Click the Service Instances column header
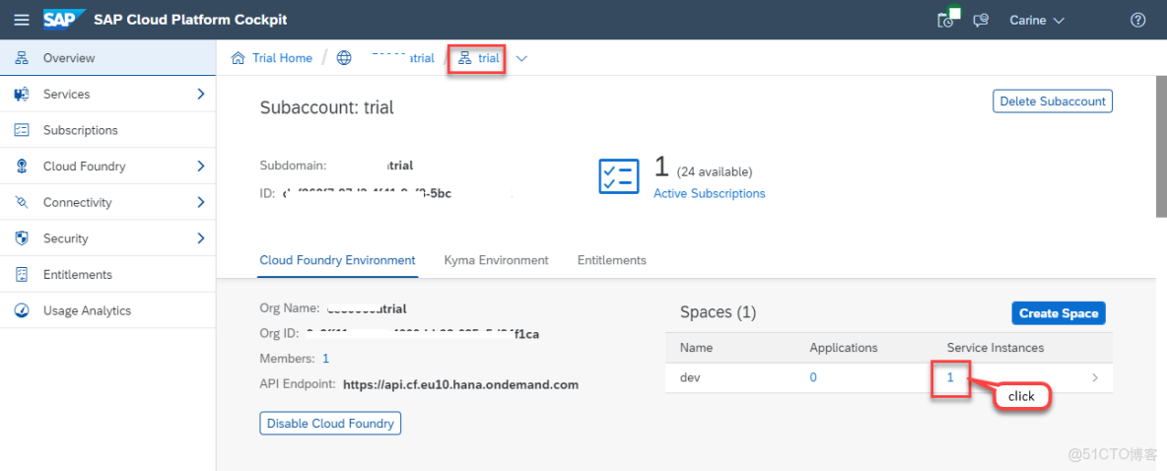Image resolution: width=1167 pixels, height=471 pixels. pyautogui.click(x=995, y=348)
